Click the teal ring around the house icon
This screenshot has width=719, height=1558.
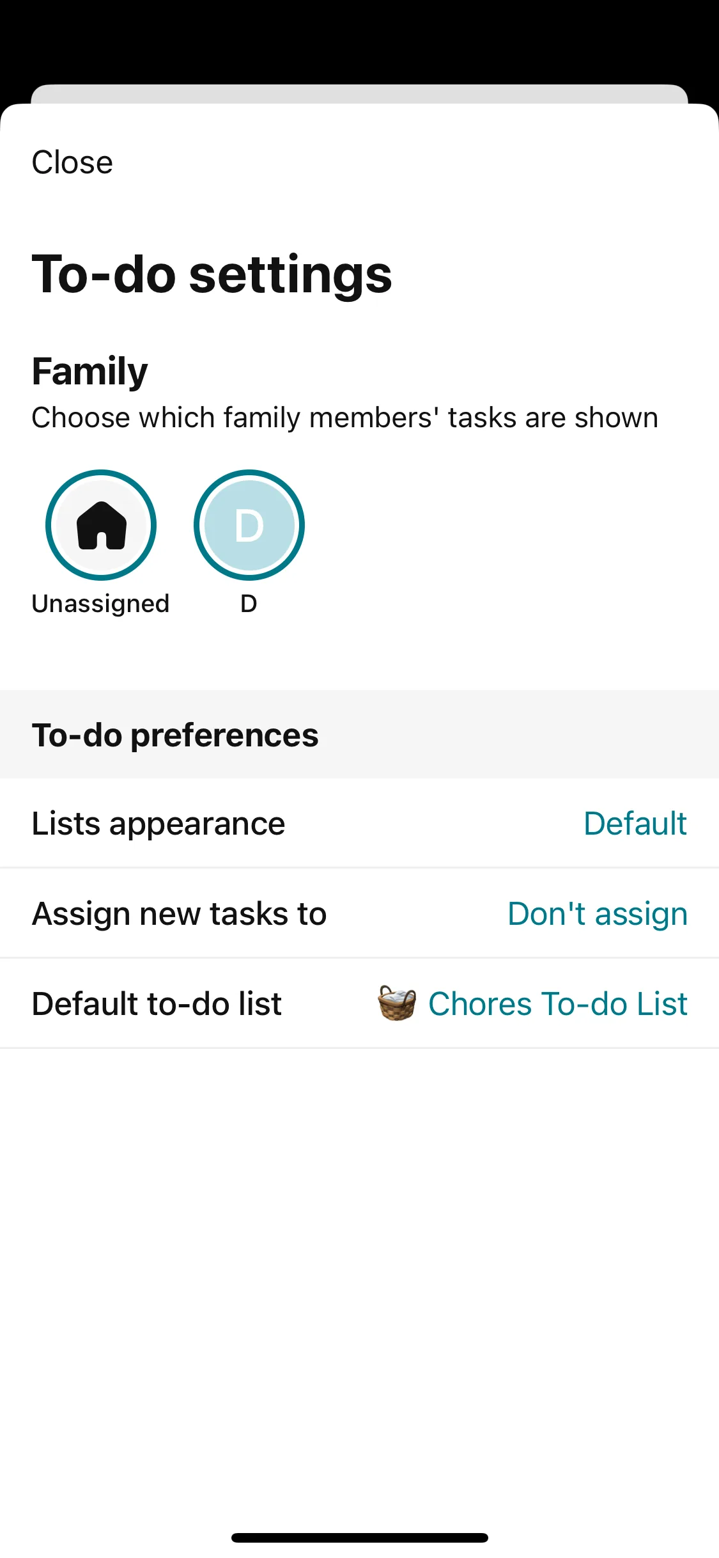(49, 525)
